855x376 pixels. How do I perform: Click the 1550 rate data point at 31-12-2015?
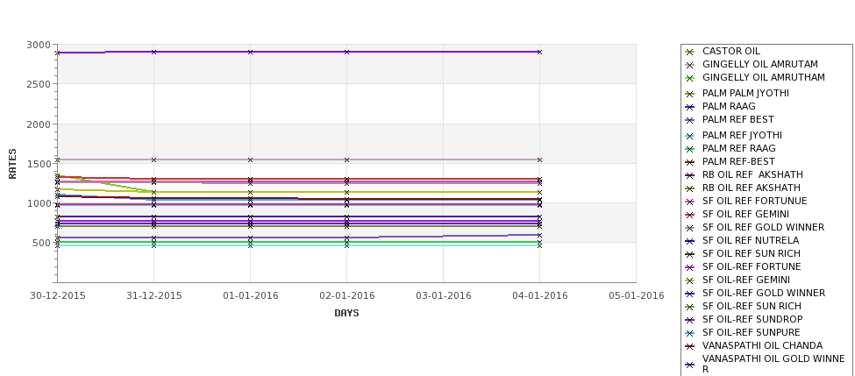pyautogui.click(x=153, y=160)
